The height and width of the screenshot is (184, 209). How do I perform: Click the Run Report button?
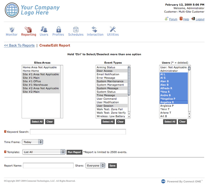[x=74, y=152]
